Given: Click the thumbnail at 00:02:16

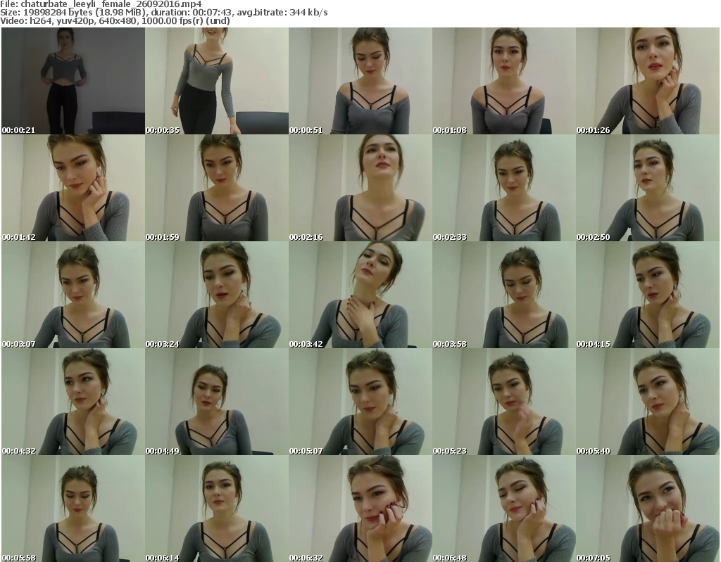Looking at the screenshot, I should [x=360, y=188].
